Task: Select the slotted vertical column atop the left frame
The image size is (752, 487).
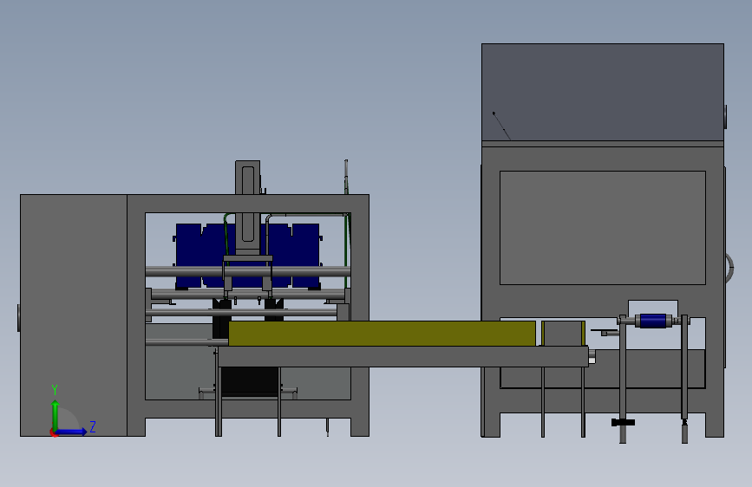Action: 247,207
